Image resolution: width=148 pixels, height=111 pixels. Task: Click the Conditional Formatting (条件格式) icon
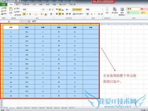coord(115,9)
